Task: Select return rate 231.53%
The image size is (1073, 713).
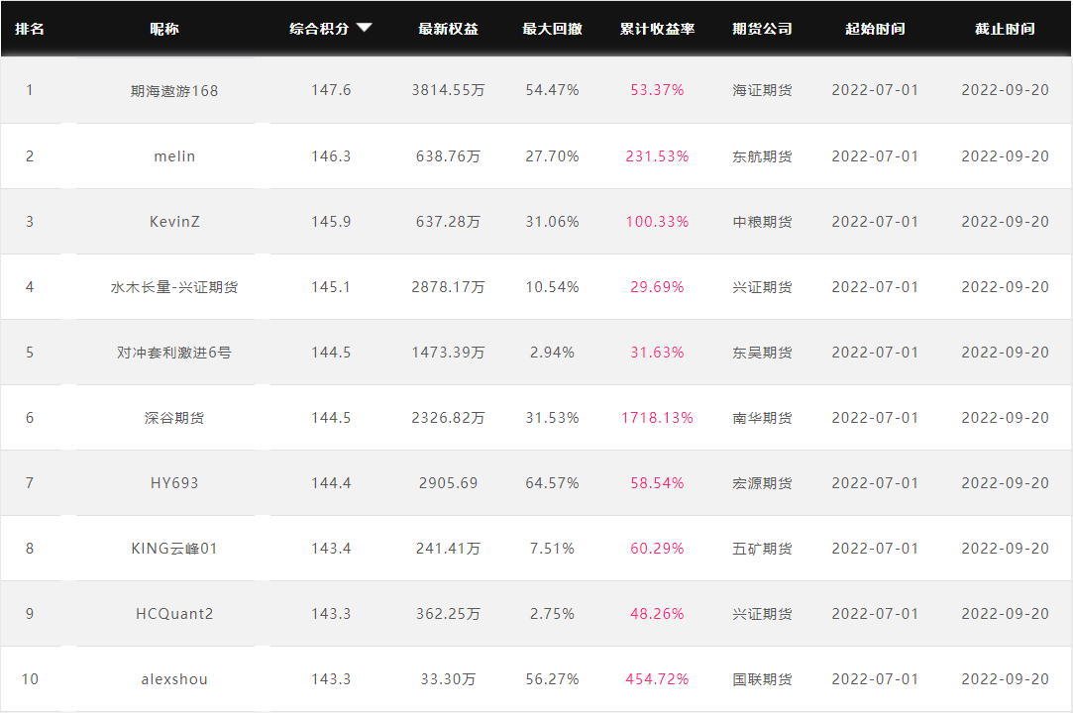Action: pos(657,156)
